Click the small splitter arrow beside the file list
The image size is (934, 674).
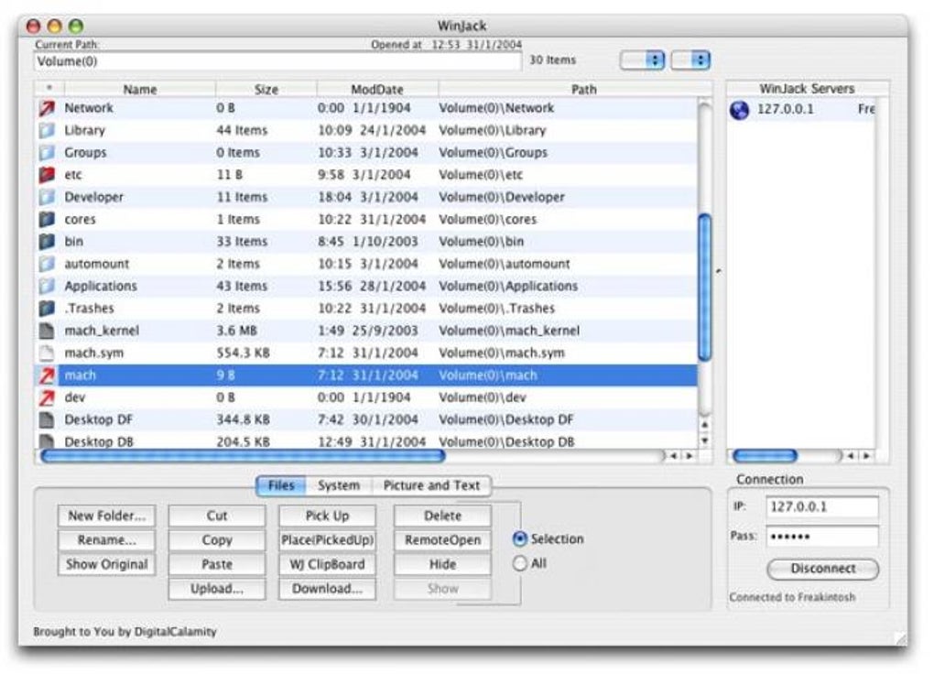click(719, 272)
